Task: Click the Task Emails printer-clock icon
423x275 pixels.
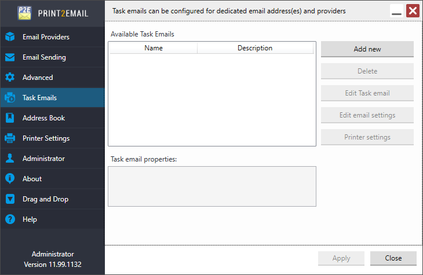Action: [10, 98]
